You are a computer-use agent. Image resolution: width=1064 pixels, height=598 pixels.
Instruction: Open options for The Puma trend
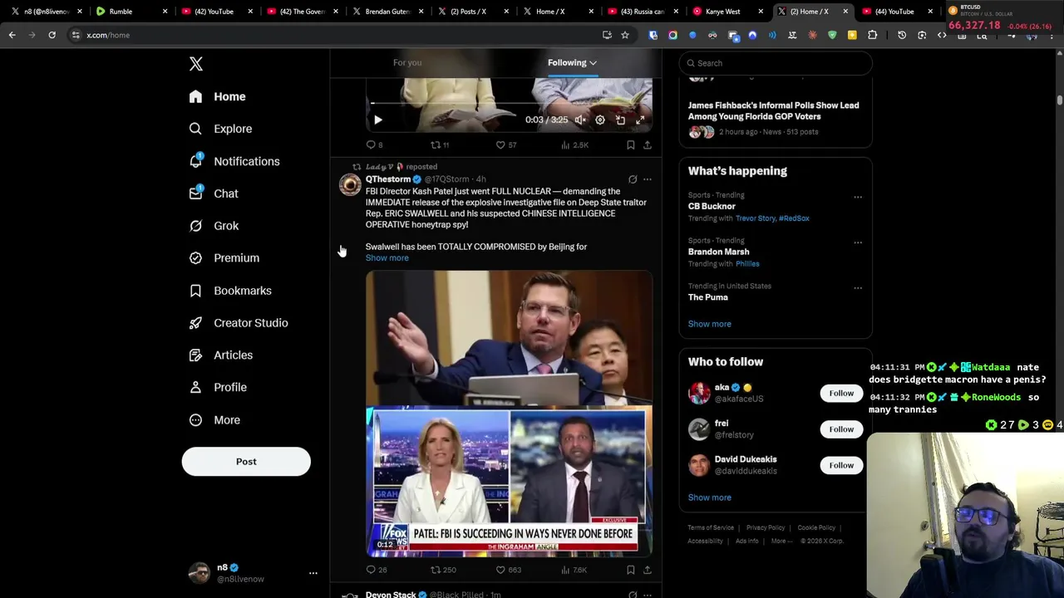tap(858, 288)
